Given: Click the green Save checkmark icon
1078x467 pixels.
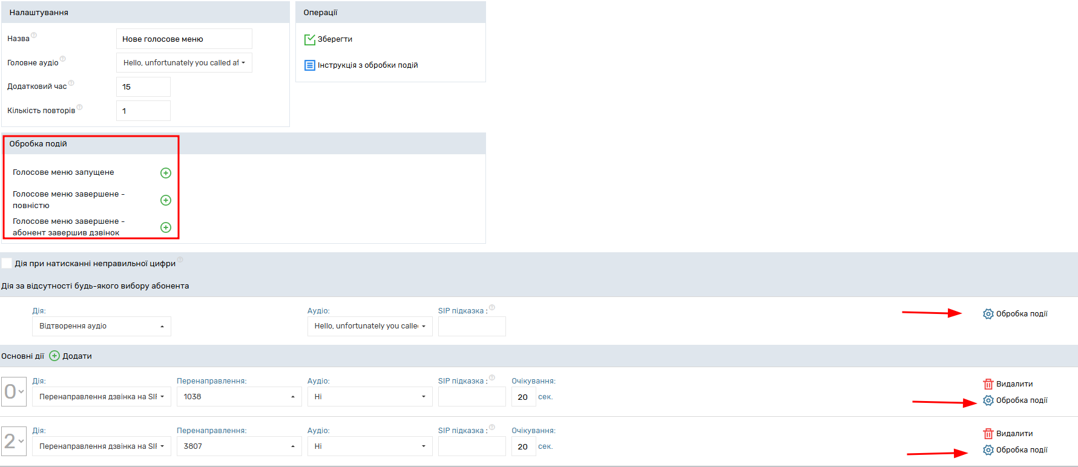Looking at the screenshot, I should click(x=309, y=39).
